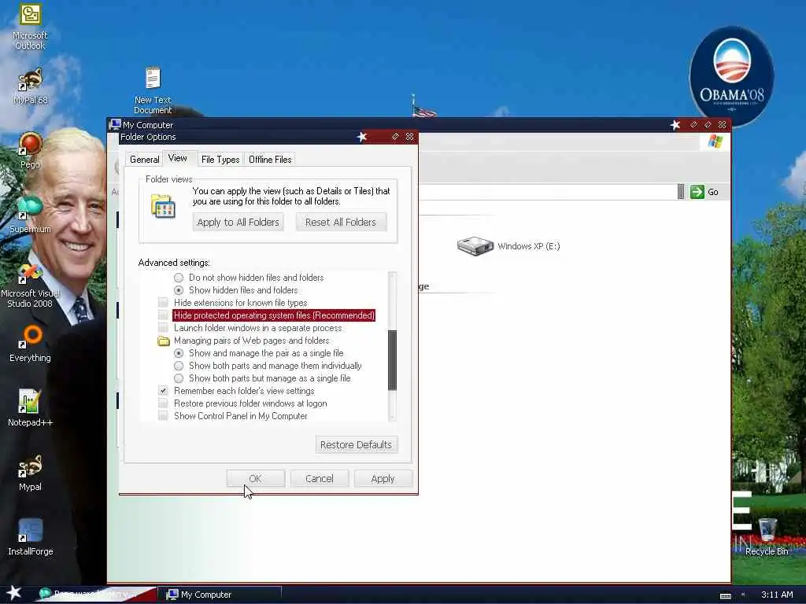Screen dimensions: 806x604
Task: Click the Apply button in Folder Options
Action: [383, 479]
